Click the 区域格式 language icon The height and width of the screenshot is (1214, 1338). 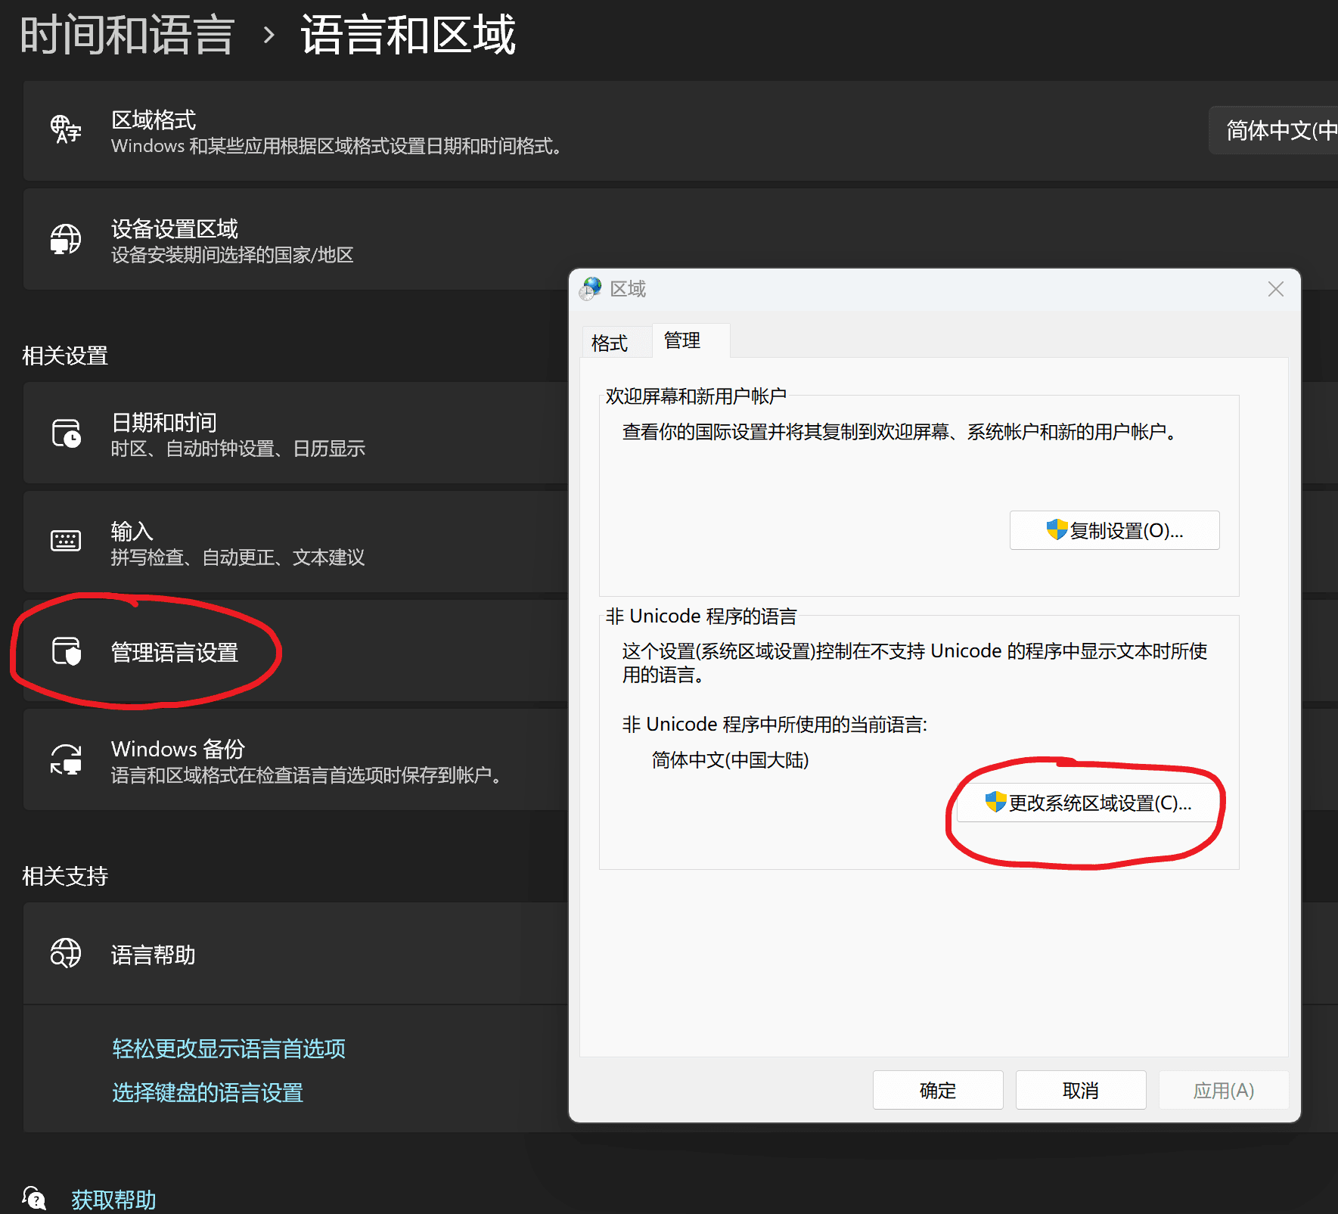click(66, 130)
